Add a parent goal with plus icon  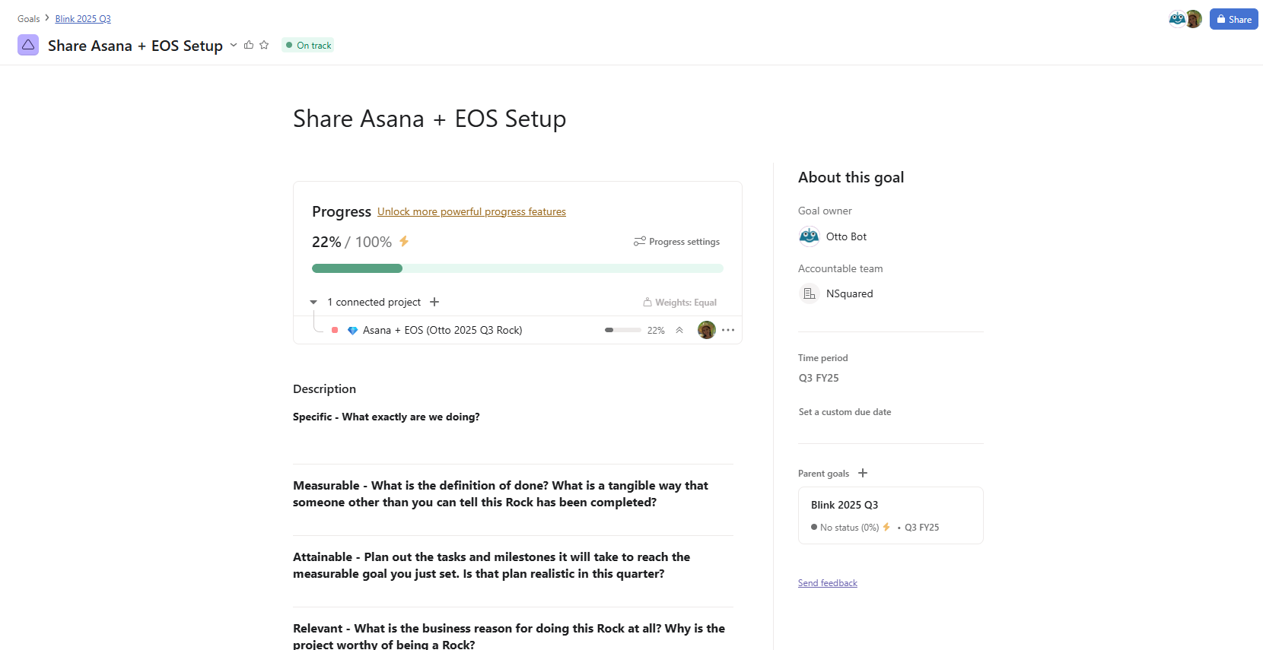(x=863, y=473)
